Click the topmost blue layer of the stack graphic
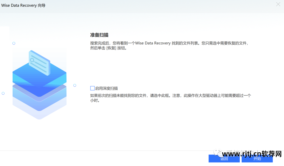Viewport: 284px width, 166px height. click(x=39, y=75)
